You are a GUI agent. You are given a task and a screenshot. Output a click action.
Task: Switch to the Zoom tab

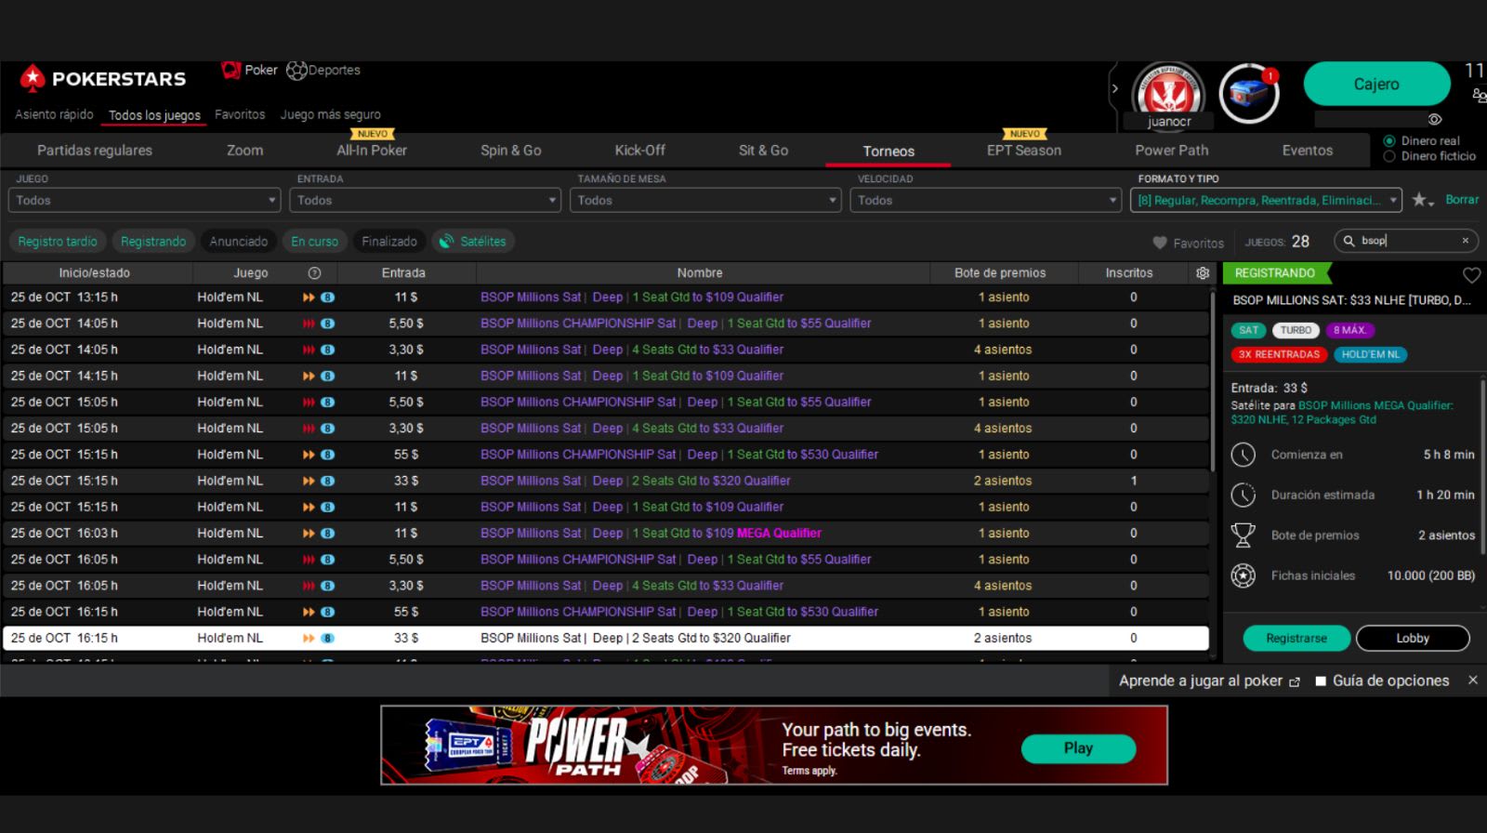click(x=245, y=151)
